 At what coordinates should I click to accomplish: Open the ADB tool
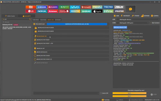tap(116, 16)
